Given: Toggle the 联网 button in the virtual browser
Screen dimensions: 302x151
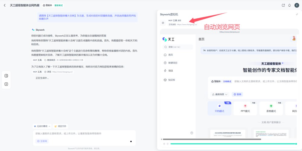Looking at the screenshot, I should pos(237,94).
